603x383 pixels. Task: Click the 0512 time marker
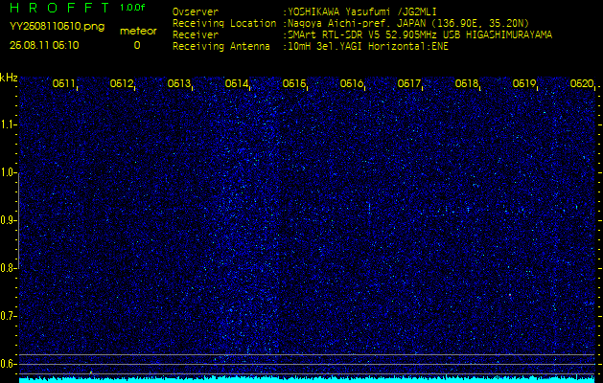121,83
